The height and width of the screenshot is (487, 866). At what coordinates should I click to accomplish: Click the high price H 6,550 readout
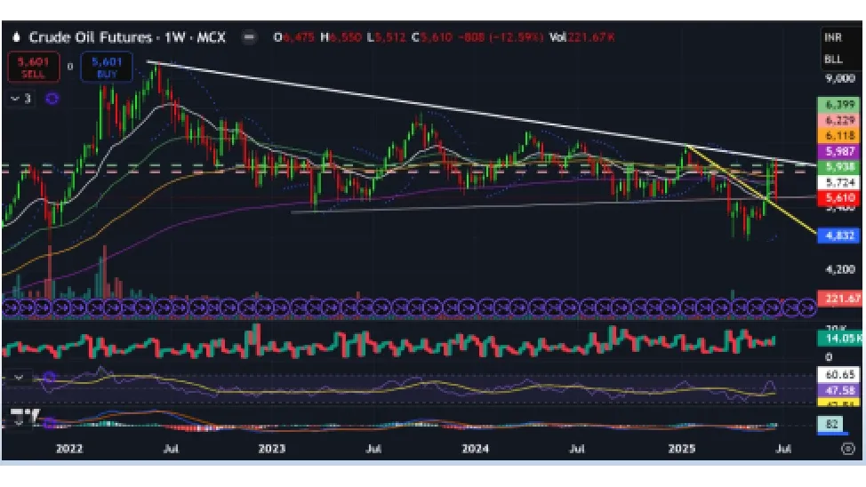tap(341, 37)
